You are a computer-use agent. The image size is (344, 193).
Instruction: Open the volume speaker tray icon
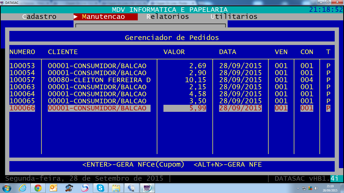[x=316, y=188]
